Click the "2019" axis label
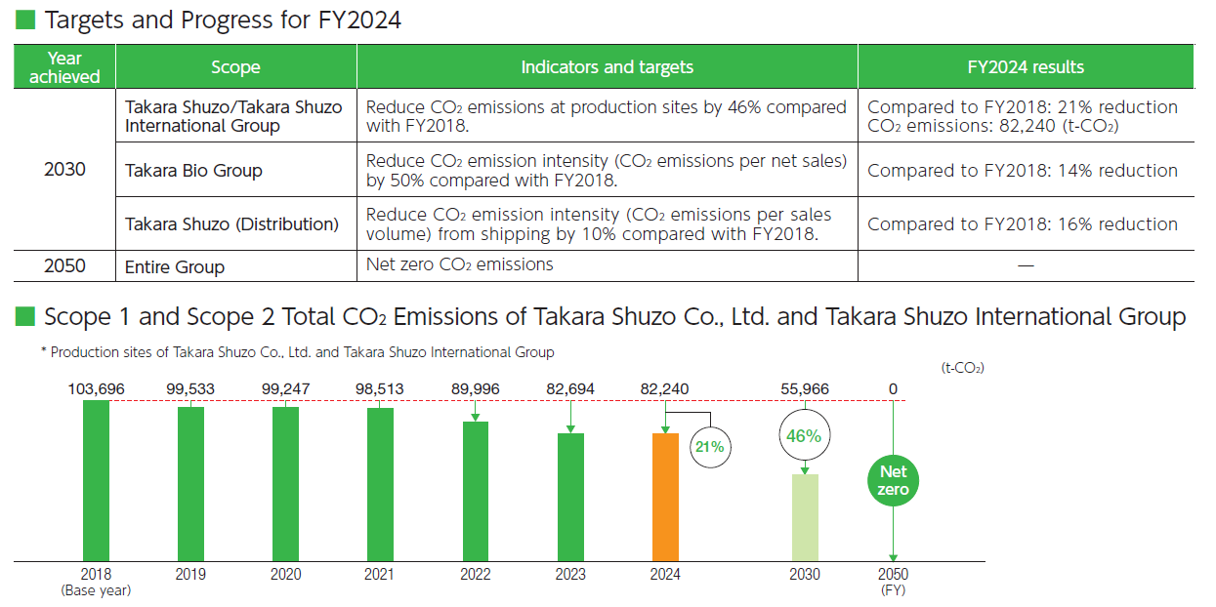1216x607 pixels. 190,575
